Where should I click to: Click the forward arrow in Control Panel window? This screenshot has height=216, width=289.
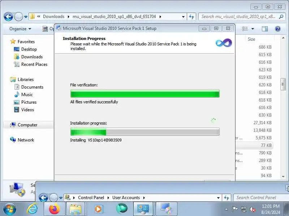(x=53, y=198)
